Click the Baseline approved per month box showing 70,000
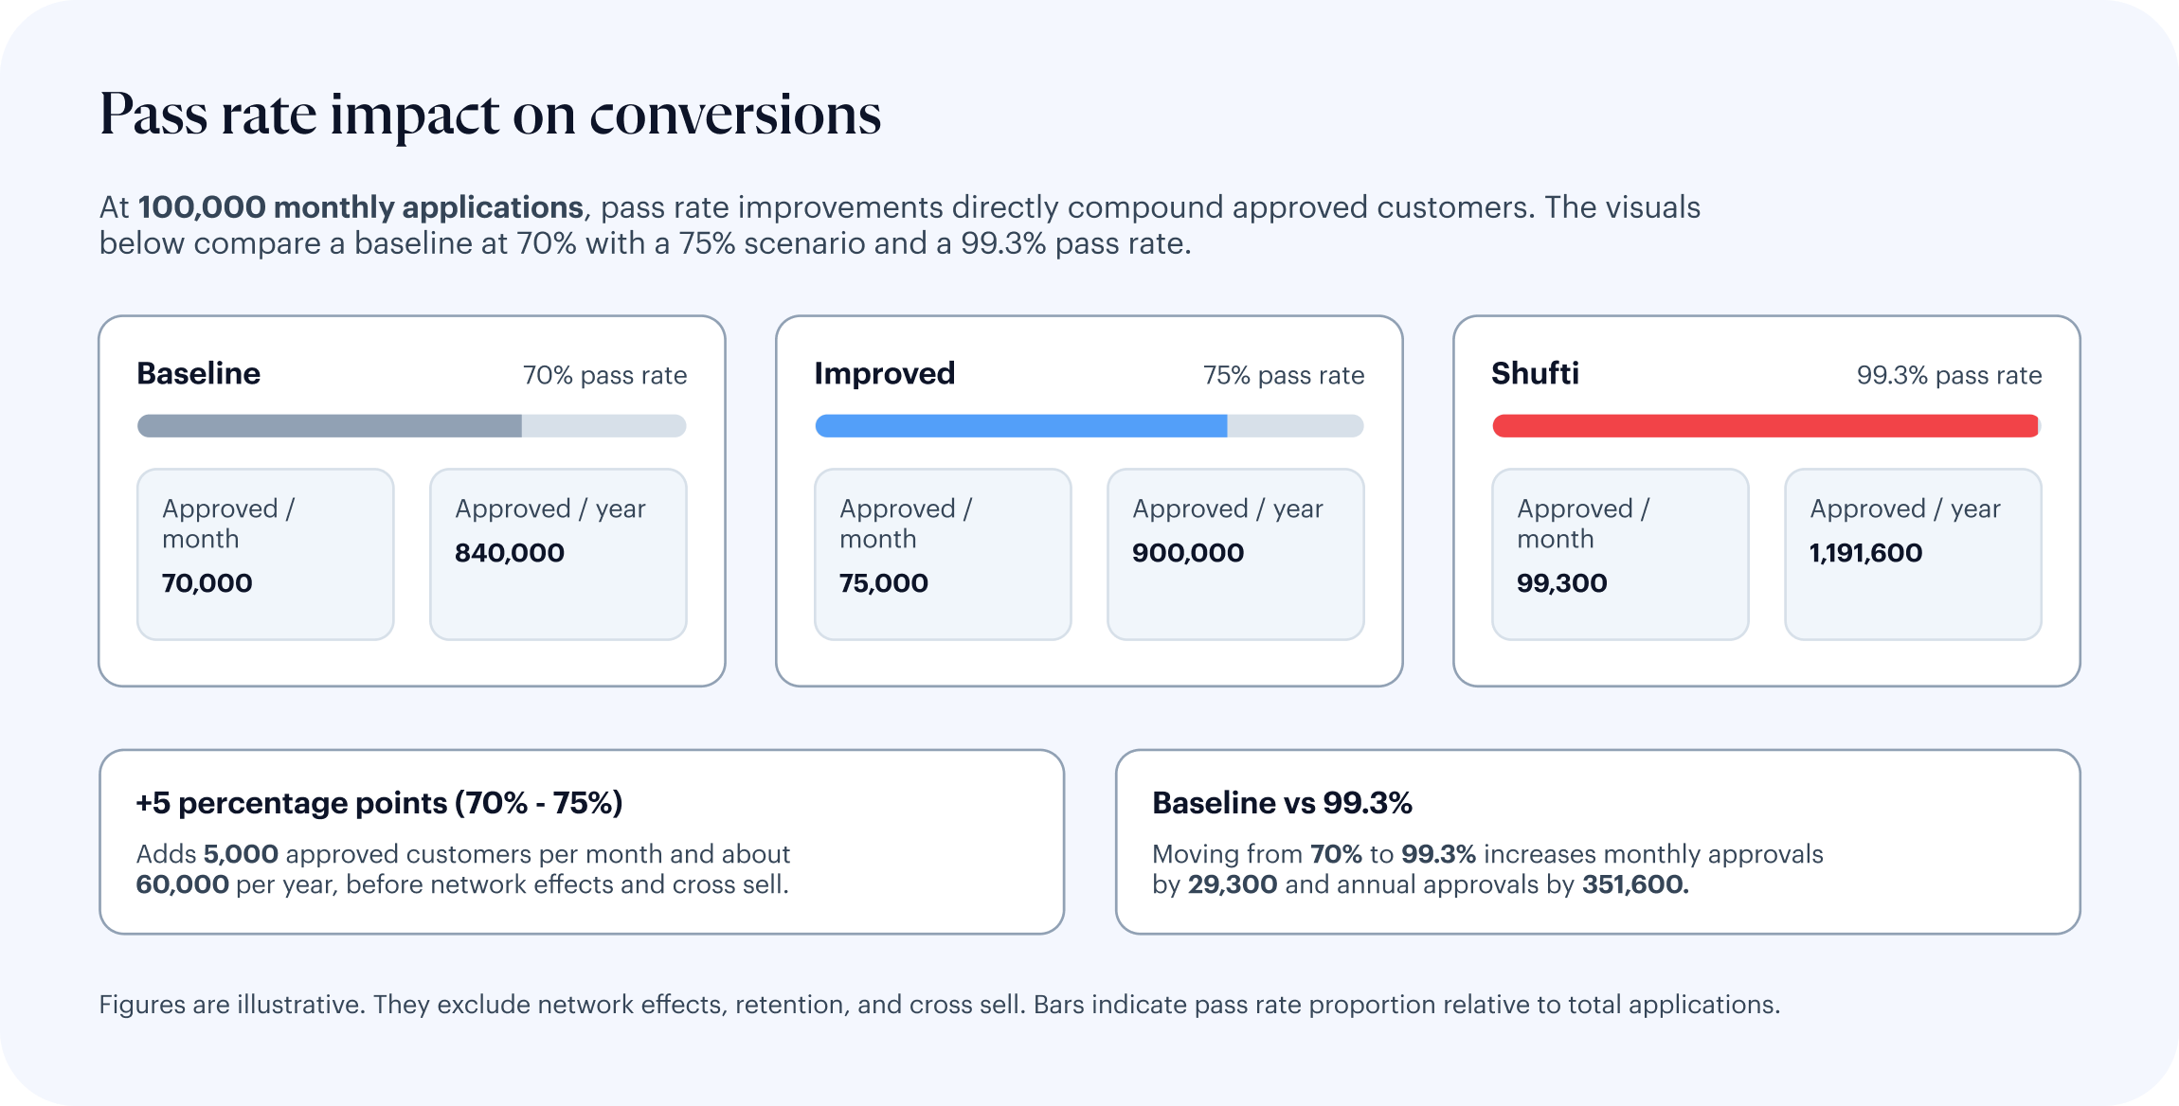This screenshot has height=1106, width=2179. coord(265,554)
